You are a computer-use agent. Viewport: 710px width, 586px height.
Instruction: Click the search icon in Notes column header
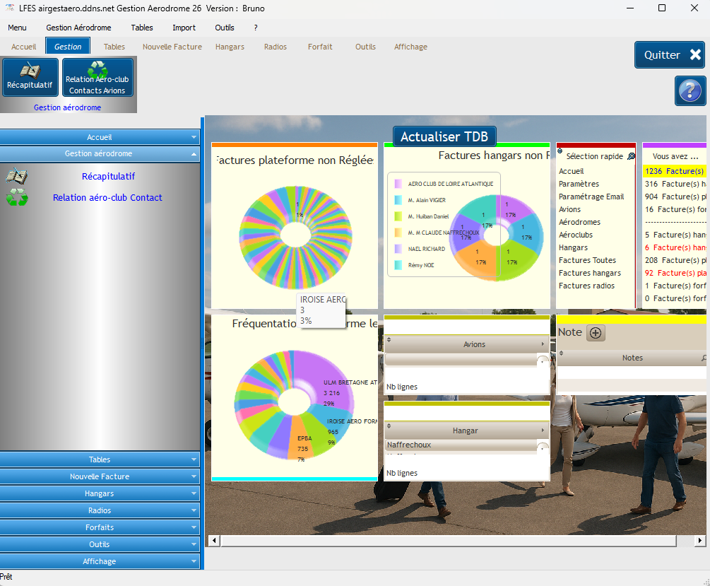coord(704,358)
